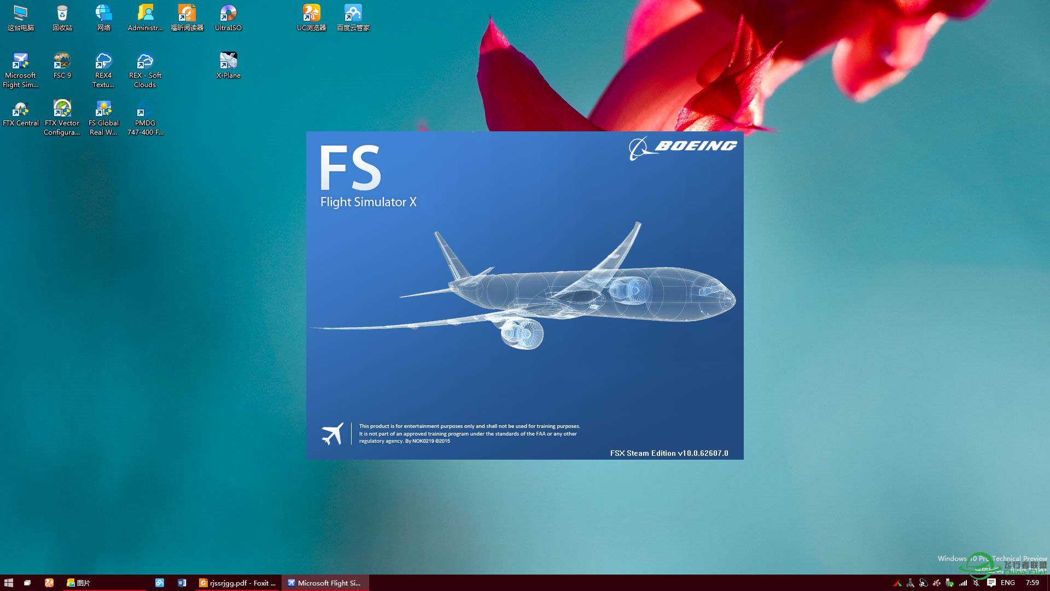Open Task View on the taskbar
The width and height of the screenshot is (1050, 591).
coord(27,583)
